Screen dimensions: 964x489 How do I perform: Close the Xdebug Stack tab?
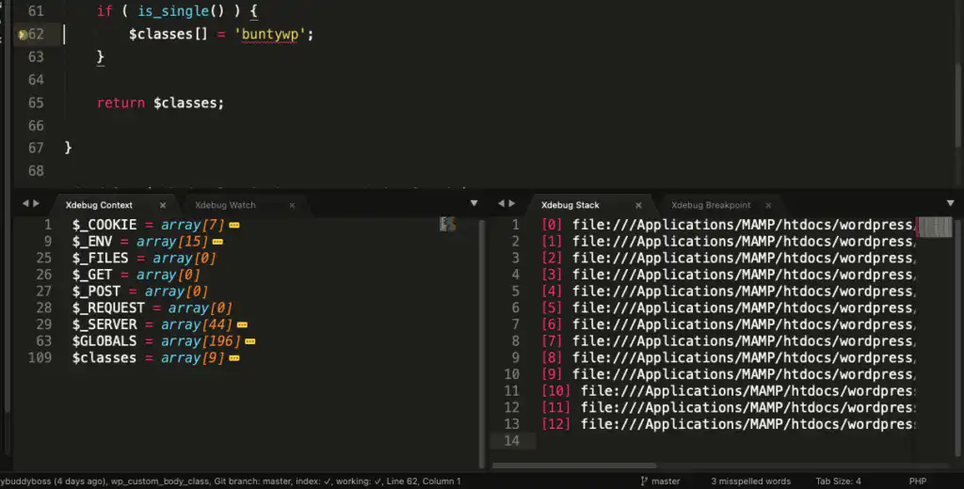click(639, 205)
